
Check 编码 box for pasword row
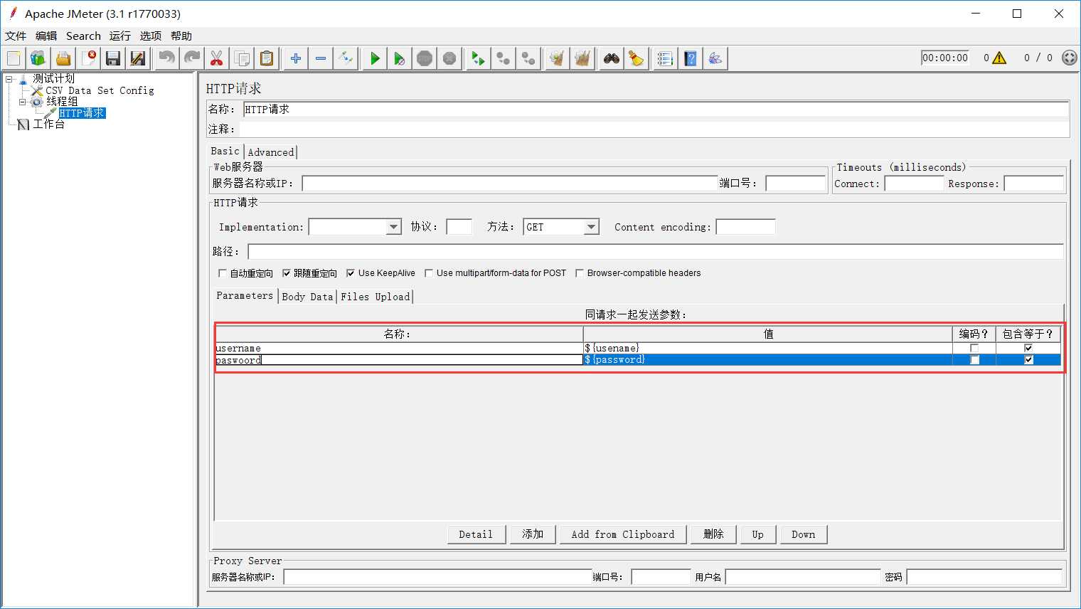point(974,360)
